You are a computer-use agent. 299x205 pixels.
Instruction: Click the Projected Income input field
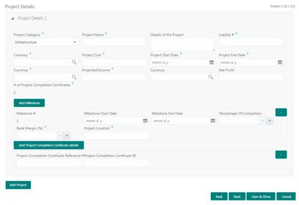114,77
